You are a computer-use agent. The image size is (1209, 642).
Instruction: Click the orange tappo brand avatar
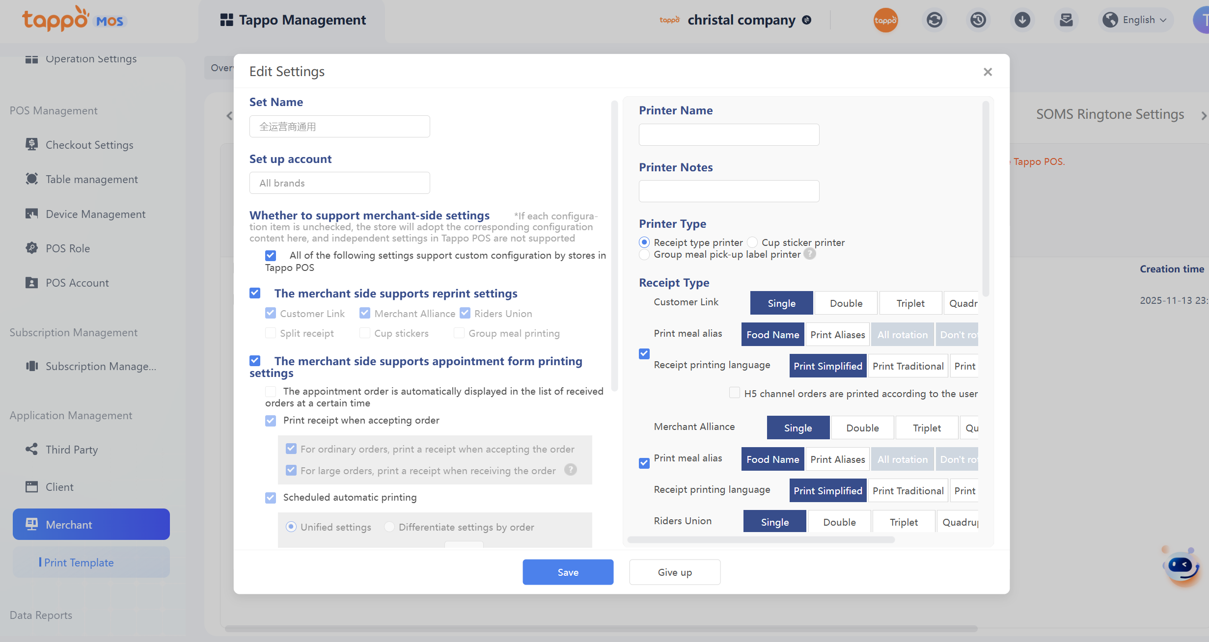tap(885, 20)
